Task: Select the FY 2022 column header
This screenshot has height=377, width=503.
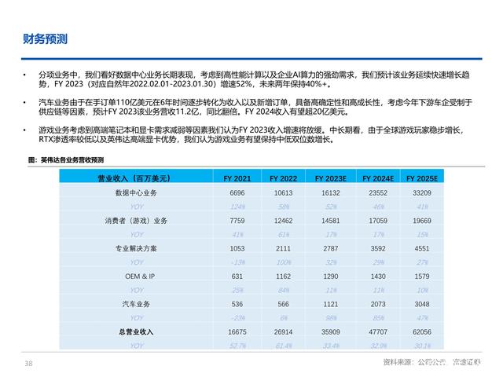Action: [283, 178]
